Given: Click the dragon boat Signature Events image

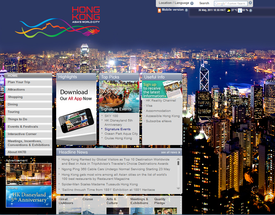Looking at the screenshot, I should point(119,96).
